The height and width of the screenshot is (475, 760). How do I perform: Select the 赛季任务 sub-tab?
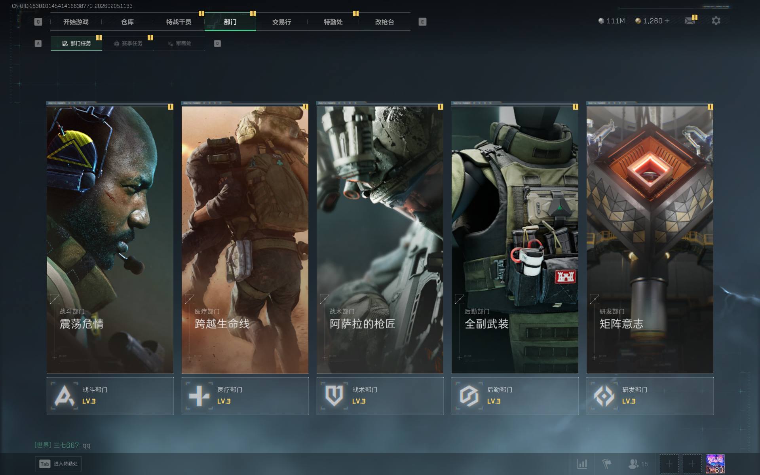tap(128, 44)
